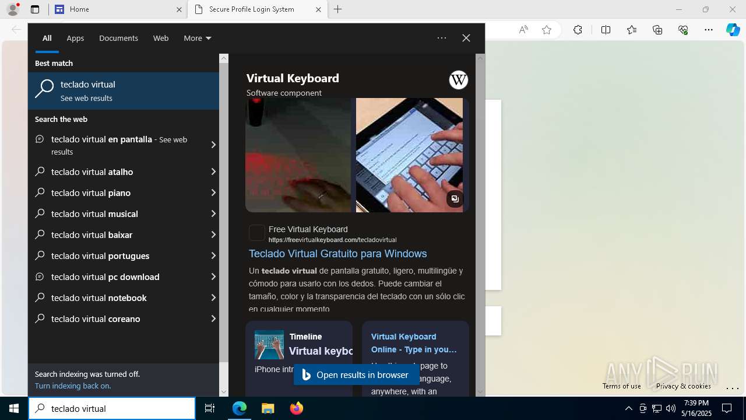Expand teclado virtual pc download arrow

[x=213, y=276]
